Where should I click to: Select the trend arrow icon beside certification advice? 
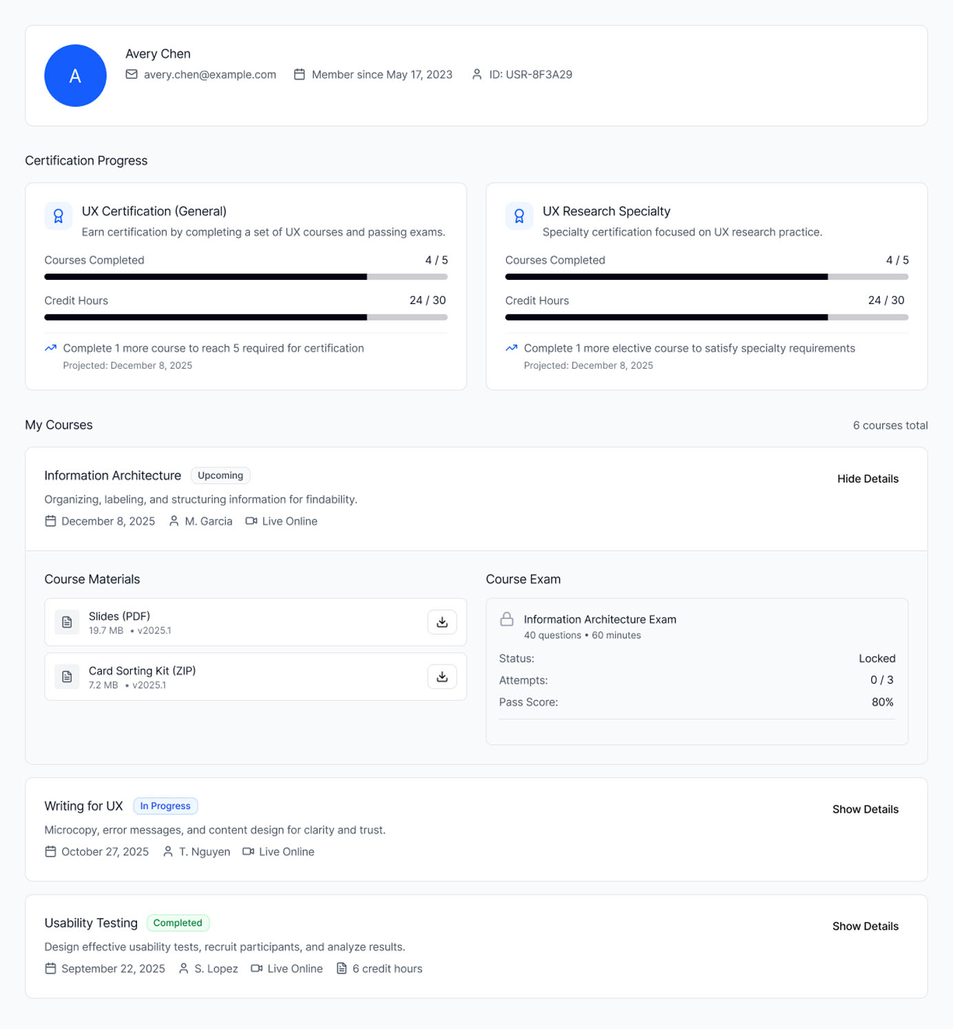[x=50, y=348]
